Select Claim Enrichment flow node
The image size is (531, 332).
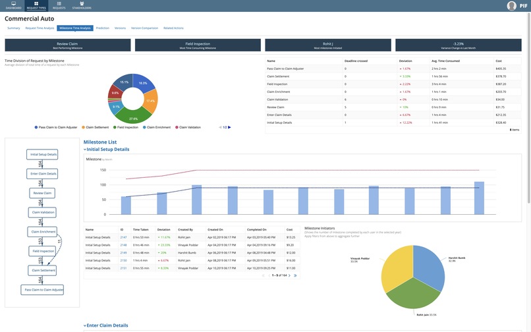pos(42,232)
